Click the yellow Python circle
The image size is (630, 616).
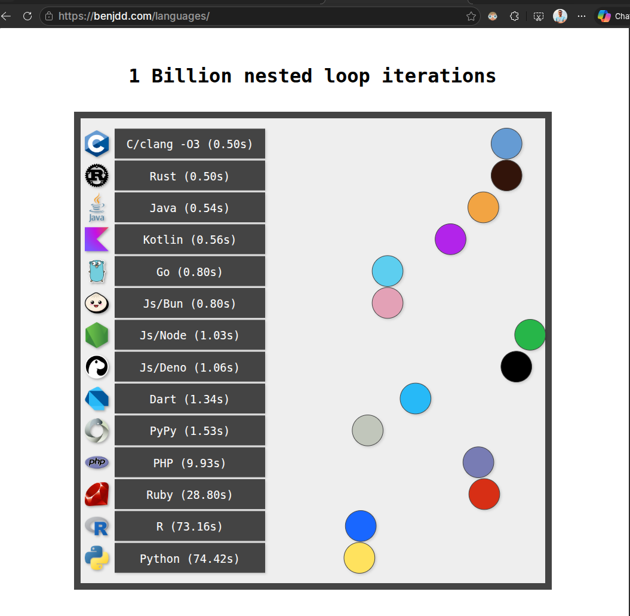(359, 558)
